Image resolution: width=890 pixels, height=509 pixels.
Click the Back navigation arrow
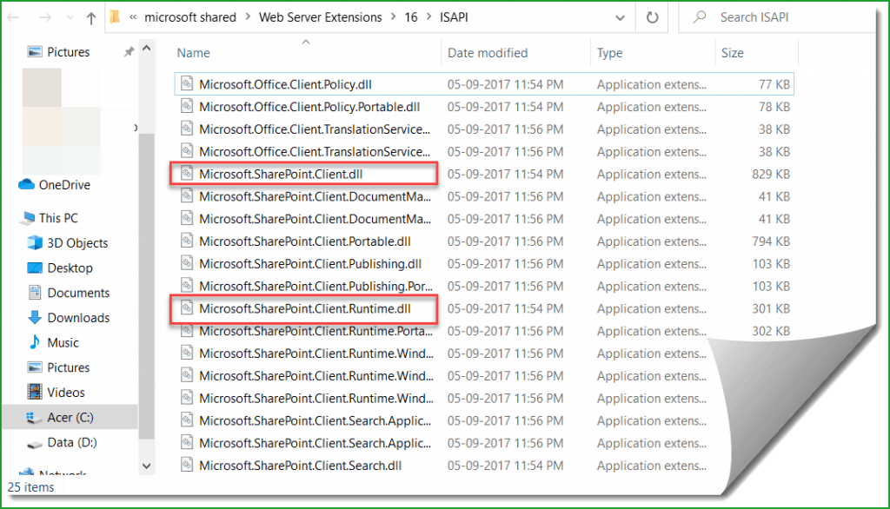[13, 17]
